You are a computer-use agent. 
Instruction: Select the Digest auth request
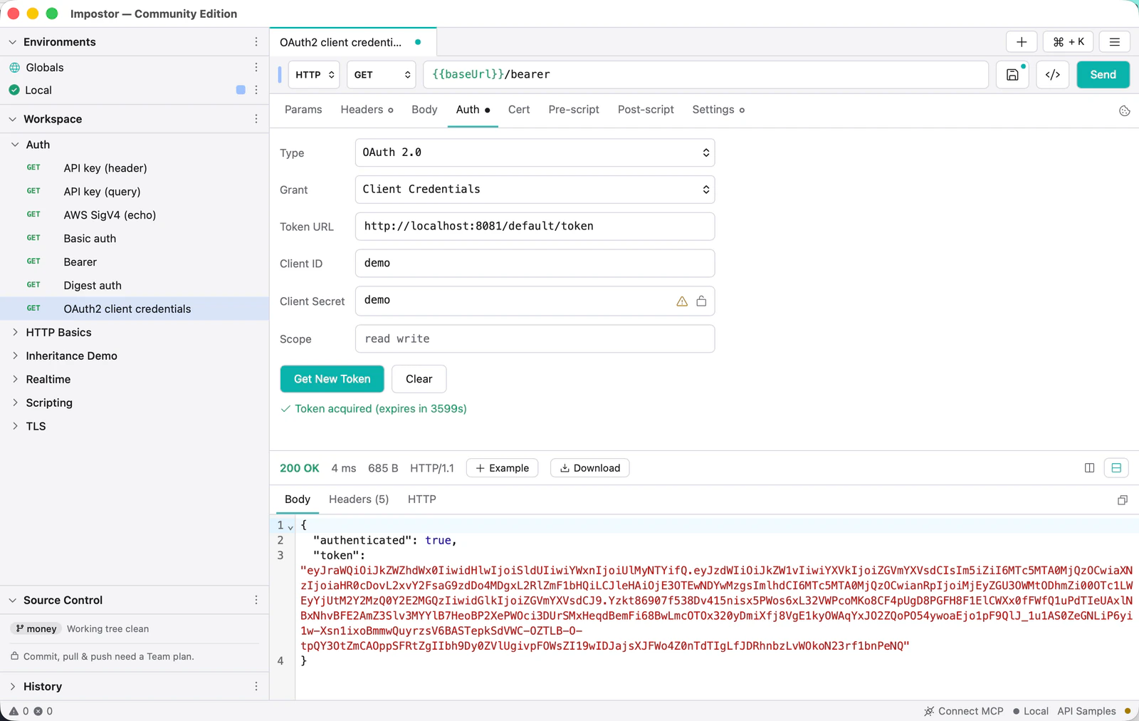tap(135, 285)
